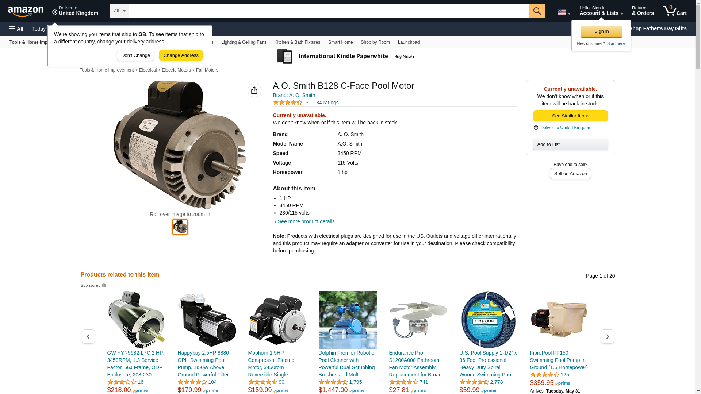Click the search magnifier button
The height and width of the screenshot is (394, 701).
(537, 11)
